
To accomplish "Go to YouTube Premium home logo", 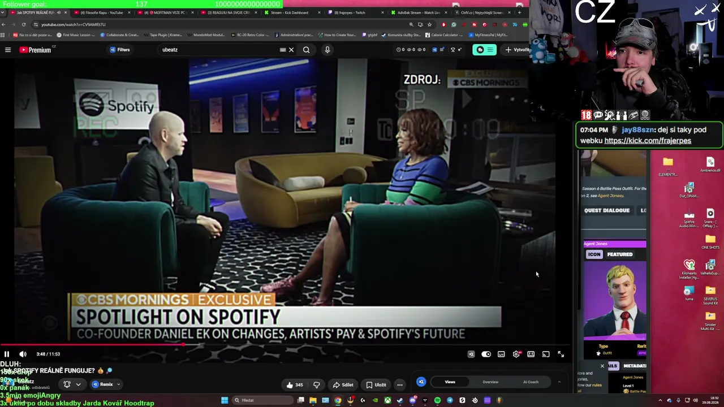I will tap(35, 50).
